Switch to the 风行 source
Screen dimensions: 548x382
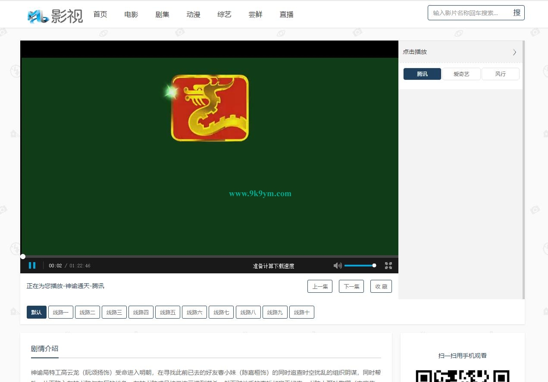(x=500, y=74)
